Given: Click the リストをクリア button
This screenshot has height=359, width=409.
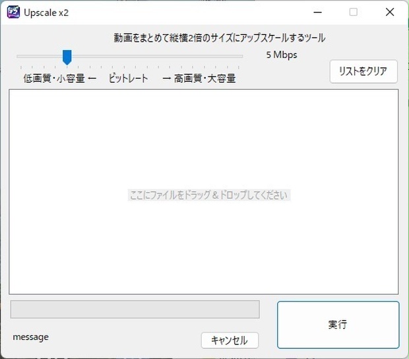Looking at the screenshot, I should coord(363,71).
